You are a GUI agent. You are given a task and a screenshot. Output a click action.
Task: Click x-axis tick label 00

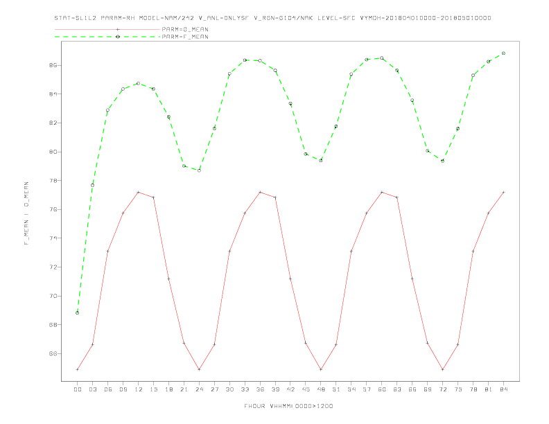78,389
